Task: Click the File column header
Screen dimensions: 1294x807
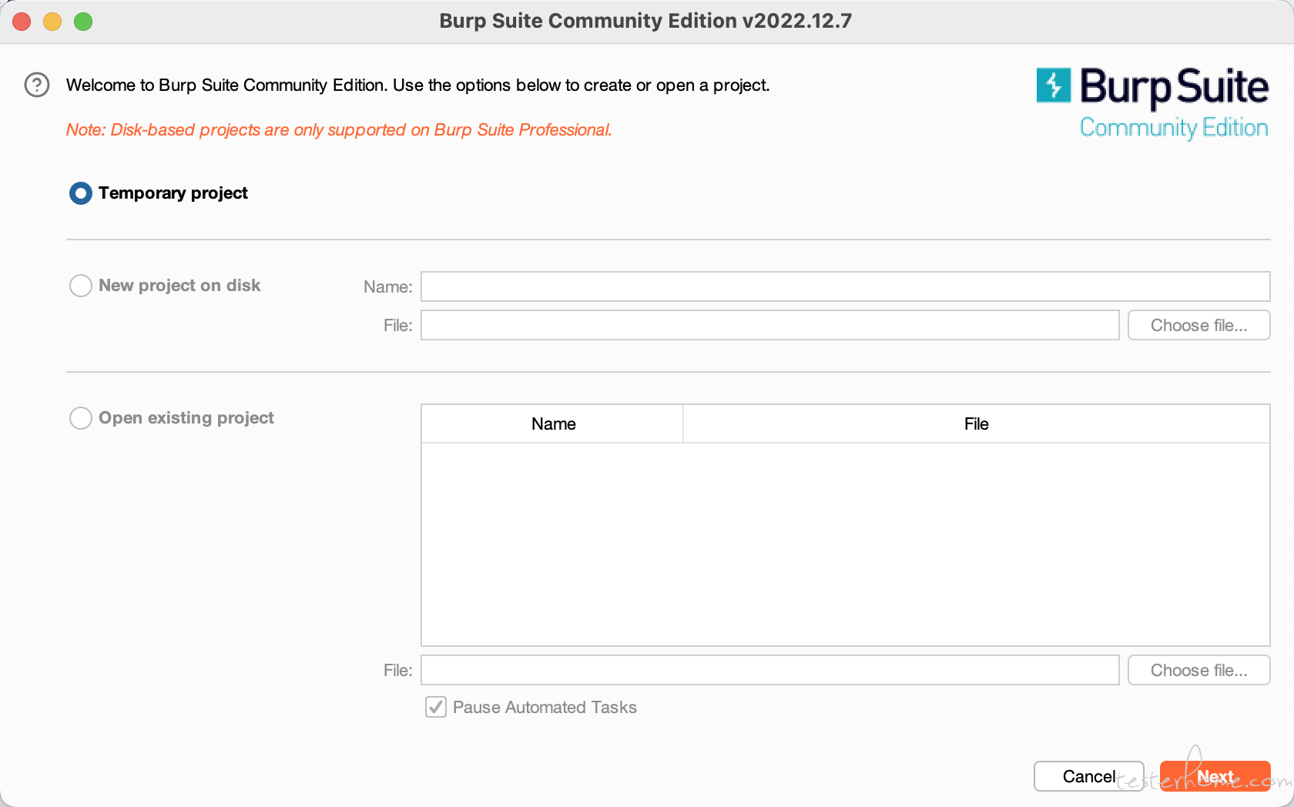Action: (976, 424)
